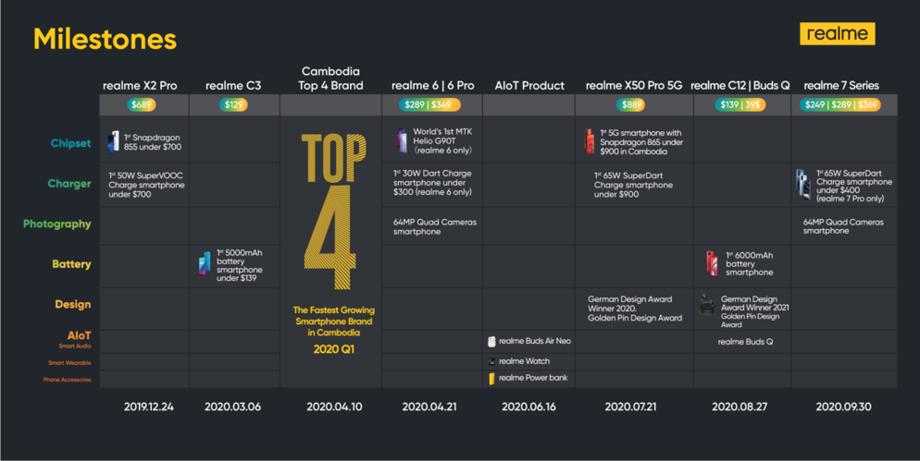Select the Phone Accessories sub-label
The width and height of the screenshot is (920, 461).
(x=67, y=381)
